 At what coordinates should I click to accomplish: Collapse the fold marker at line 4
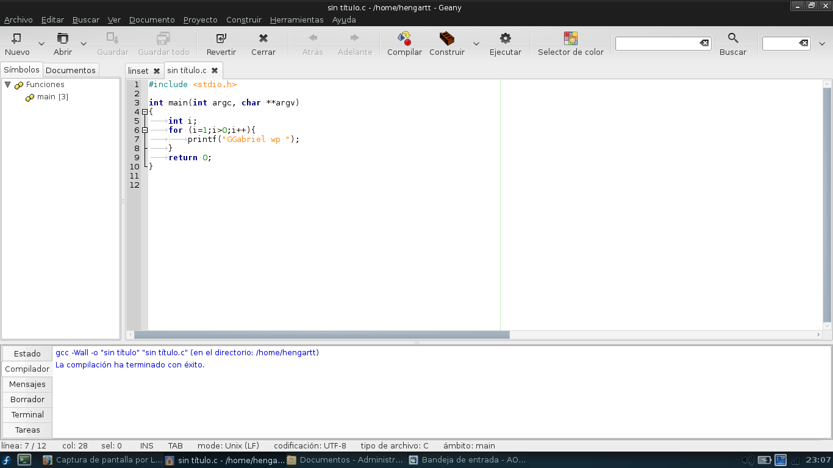[145, 112]
